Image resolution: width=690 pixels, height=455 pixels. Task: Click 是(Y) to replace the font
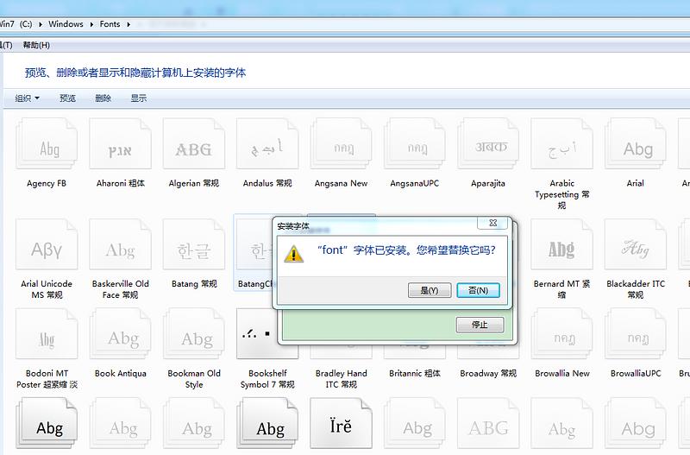pyautogui.click(x=429, y=290)
